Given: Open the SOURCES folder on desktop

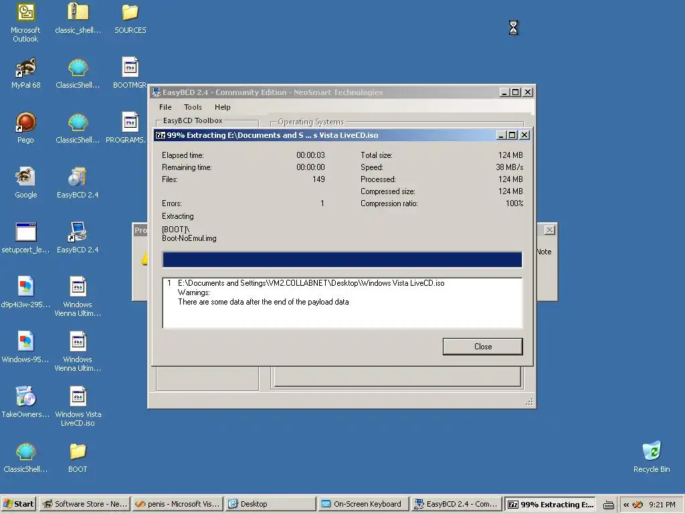Looking at the screenshot, I should (130, 18).
